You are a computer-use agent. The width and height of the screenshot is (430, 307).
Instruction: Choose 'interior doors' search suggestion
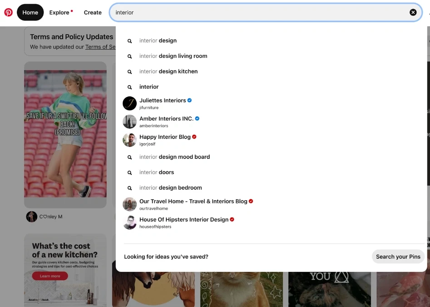coord(157,172)
